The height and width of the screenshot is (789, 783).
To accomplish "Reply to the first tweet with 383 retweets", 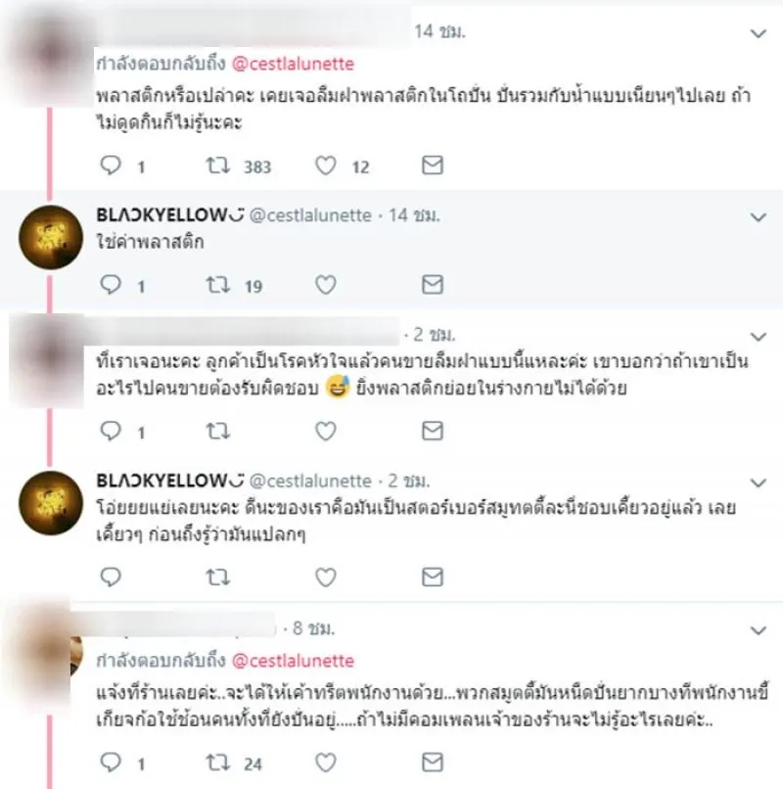I will (x=111, y=165).
